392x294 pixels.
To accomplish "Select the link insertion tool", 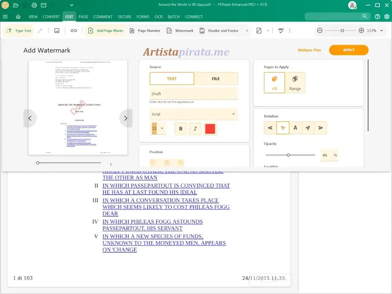I will 74,30.
